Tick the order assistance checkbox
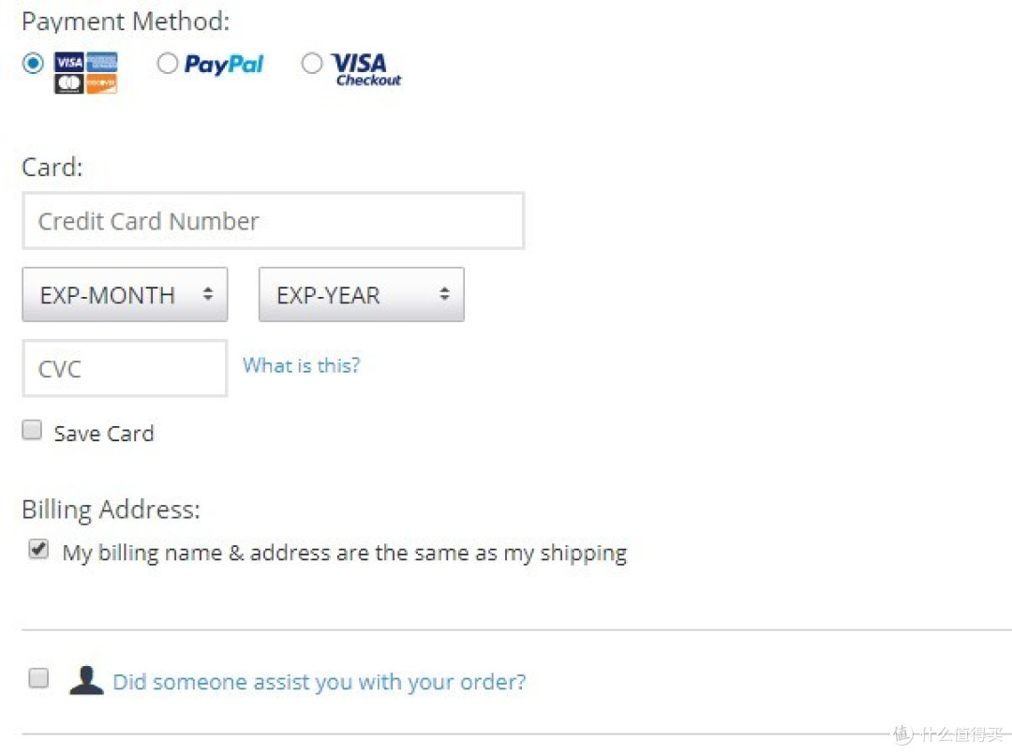1012x755 pixels. (38, 678)
